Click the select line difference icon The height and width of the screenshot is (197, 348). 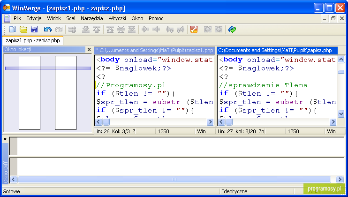coord(72,29)
